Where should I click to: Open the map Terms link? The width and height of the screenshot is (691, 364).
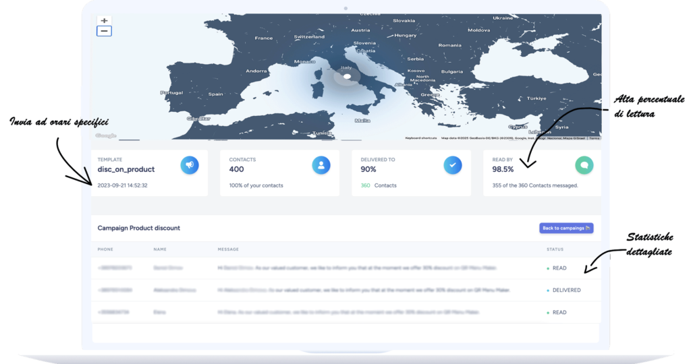[x=595, y=138]
